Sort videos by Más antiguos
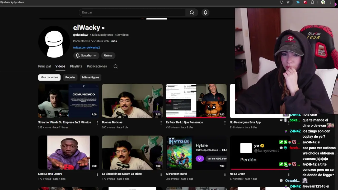 point(91,77)
